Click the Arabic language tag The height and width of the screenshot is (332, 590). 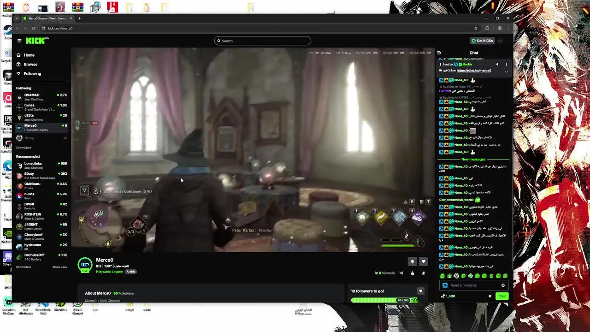point(131,272)
